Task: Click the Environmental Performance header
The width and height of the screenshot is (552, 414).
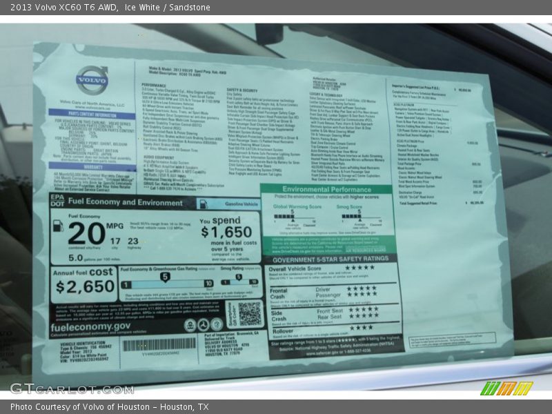Action: point(327,189)
